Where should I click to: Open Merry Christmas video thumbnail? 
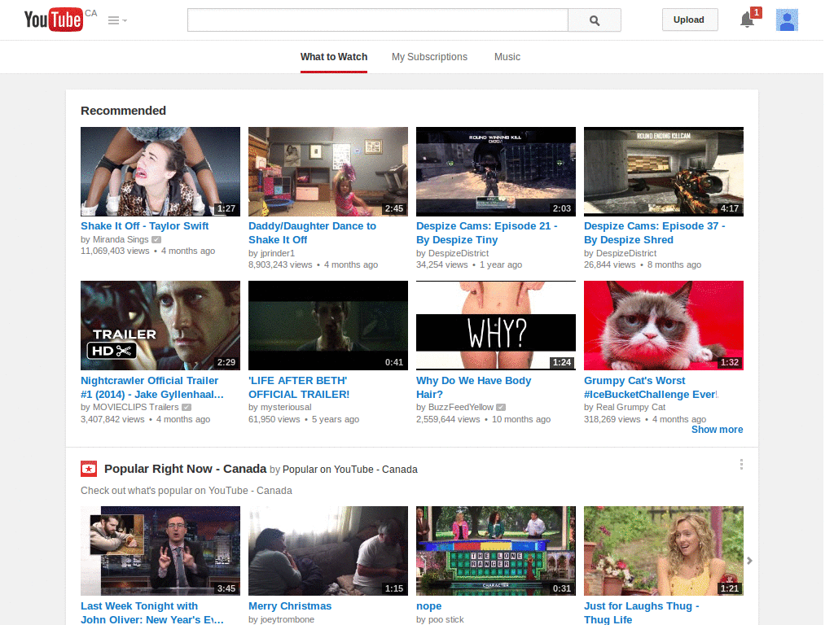point(327,551)
